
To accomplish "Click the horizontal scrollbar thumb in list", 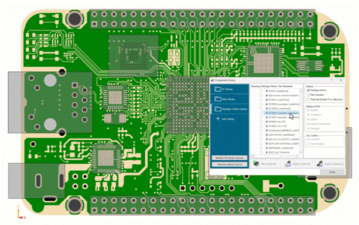I will tap(267, 156).
